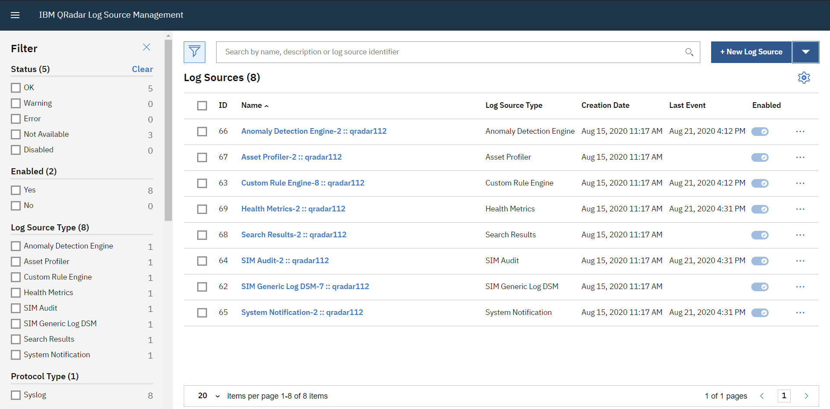830x409 pixels.
Task: Click the filter panel scrollbar
Action: 168,130
